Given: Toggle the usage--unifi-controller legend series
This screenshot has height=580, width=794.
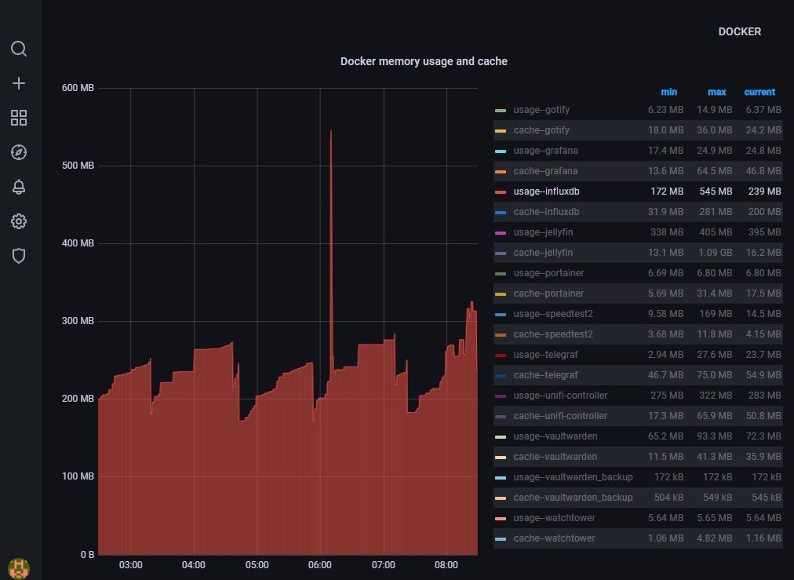Looking at the screenshot, I should pyautogui.click(x=560, y=396).
